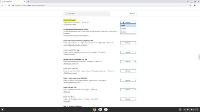The height and width of the screenshot is (112, 200).
Task: Open dropdown for Updated Banner framework
Action: tap(128, 62)
